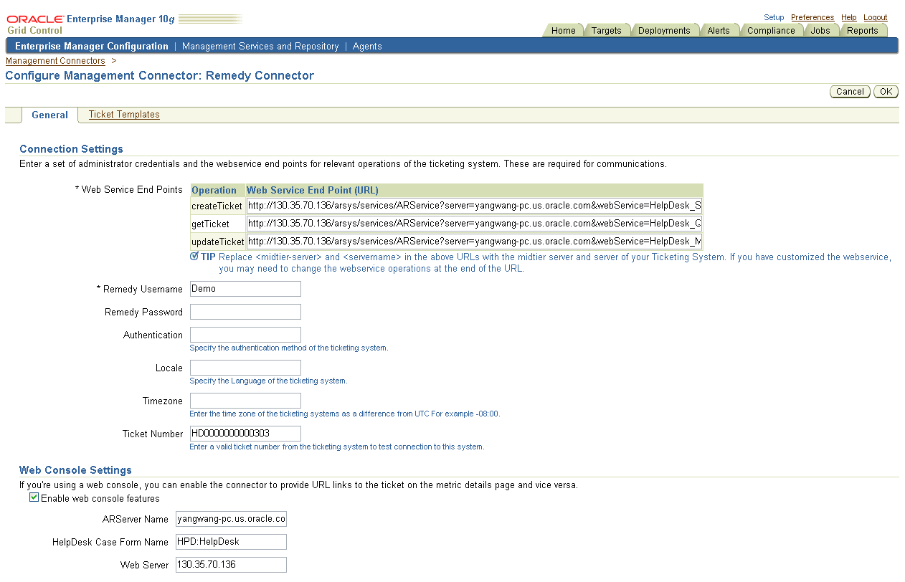Click the Timezone input field
This screenshot has width=905, height=582.
pos(245,401)
